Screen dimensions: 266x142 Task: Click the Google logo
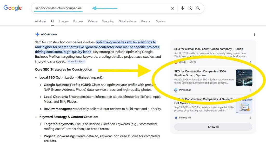[13, 8]
